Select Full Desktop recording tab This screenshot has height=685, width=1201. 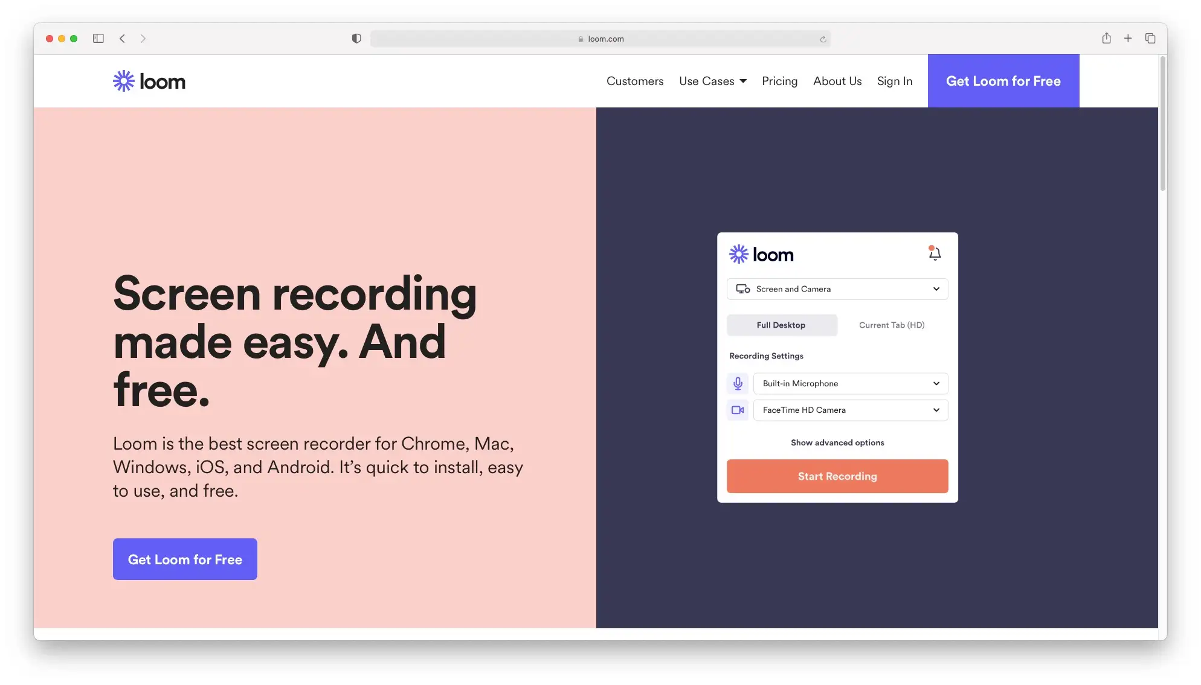(781, 325)
